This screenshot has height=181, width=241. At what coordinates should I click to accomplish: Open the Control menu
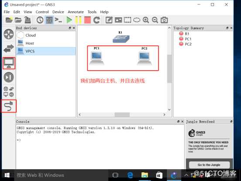click(42, 12)
